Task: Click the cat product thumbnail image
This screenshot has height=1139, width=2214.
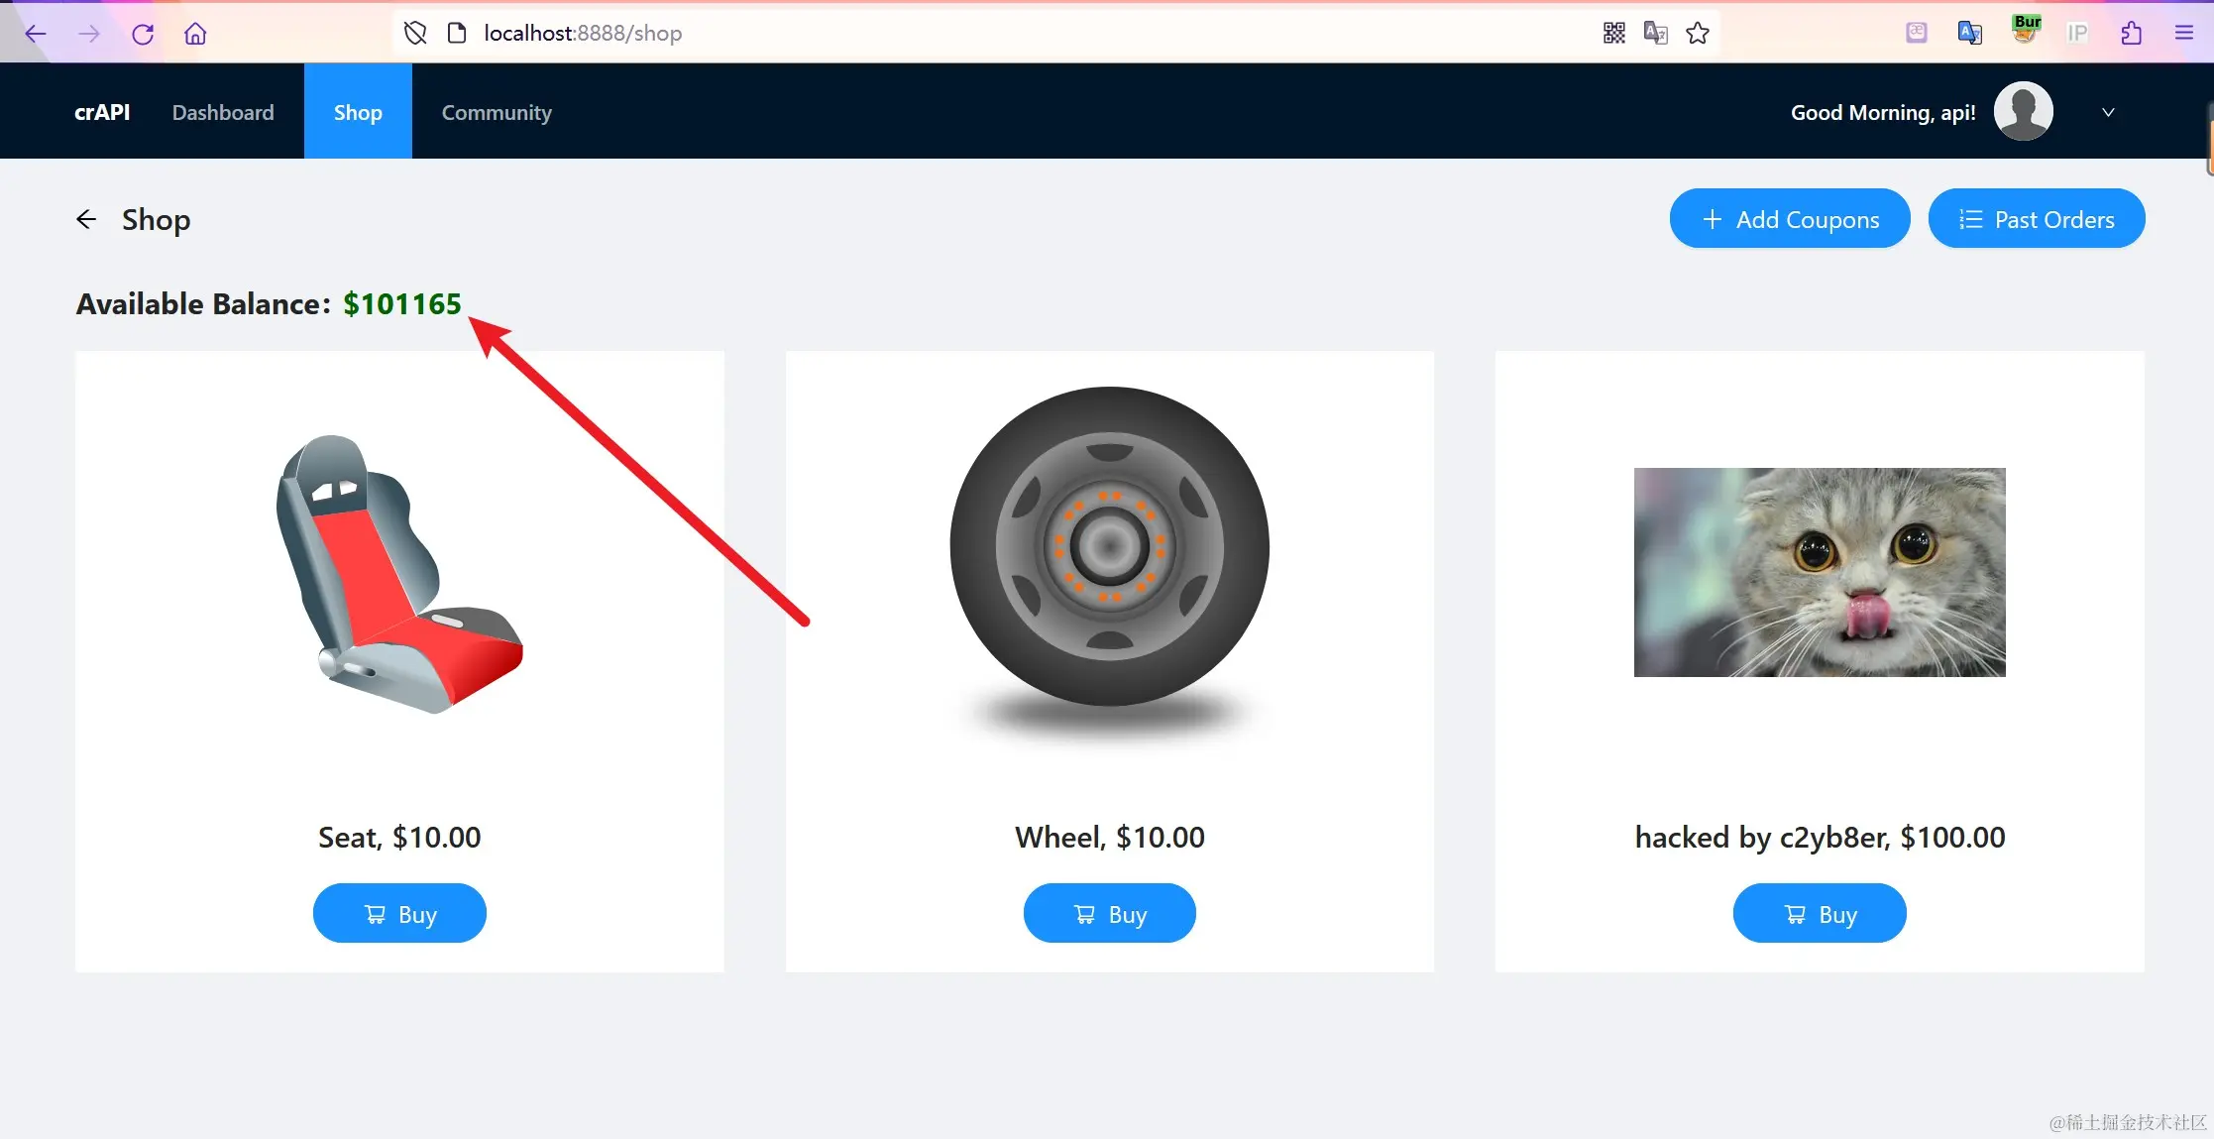Action: (x=1819, y=573)
